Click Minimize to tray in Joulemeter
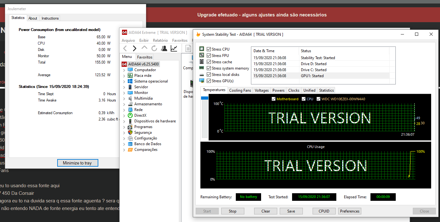This screenshot has height=222, width=440. tap(77, 163)
